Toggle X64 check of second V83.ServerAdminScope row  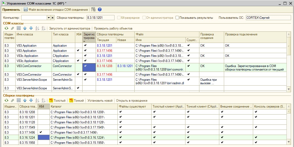click(78, 88)
